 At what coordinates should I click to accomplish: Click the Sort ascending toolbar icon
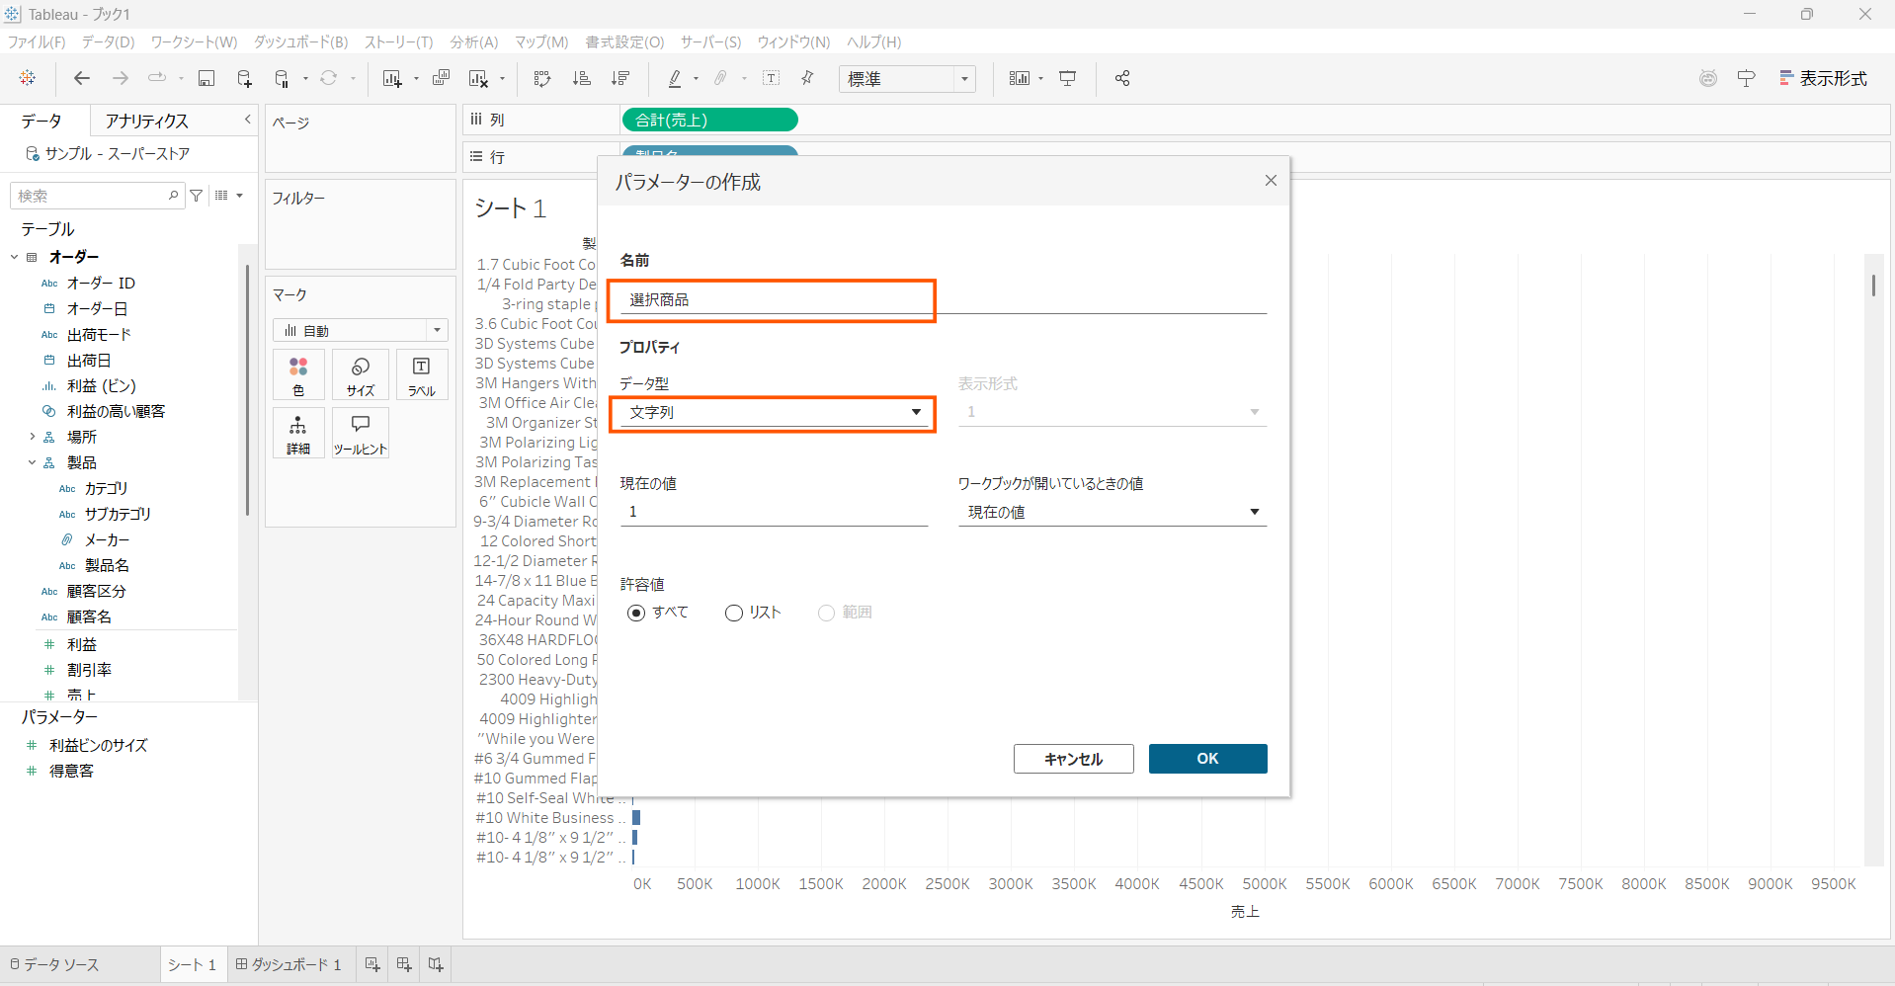582,79
